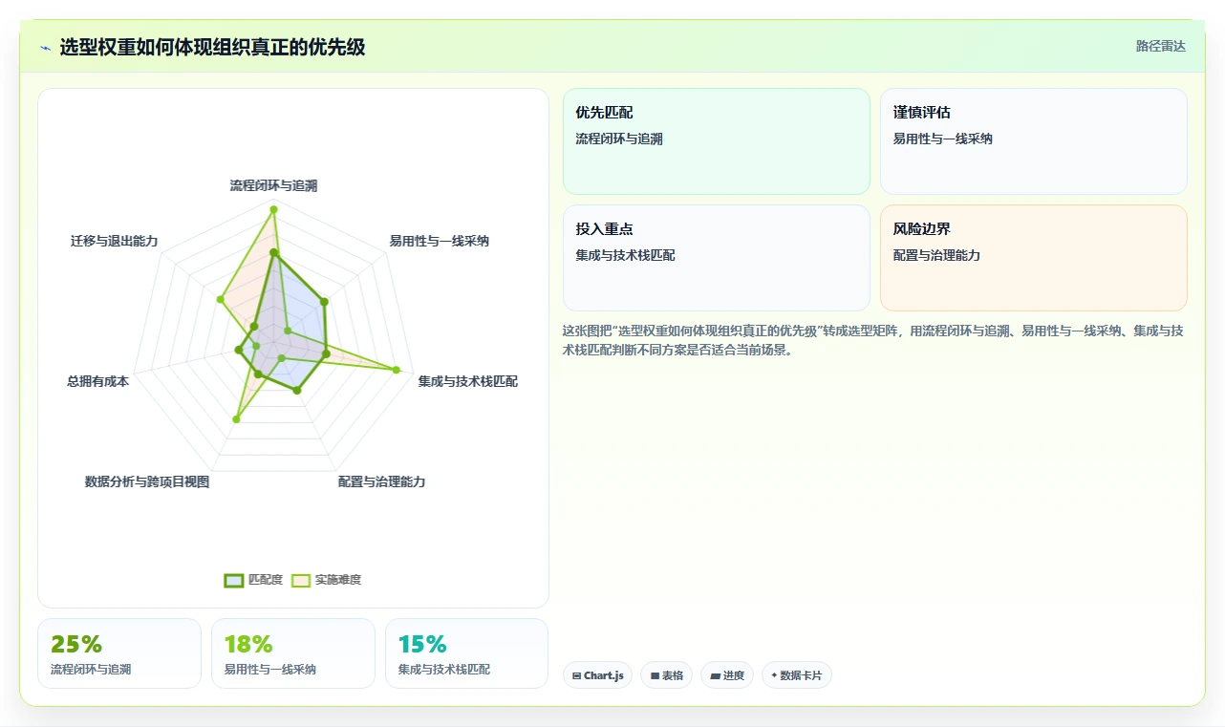
Task: Open the 投入重点 card
Action: (717, 258)
